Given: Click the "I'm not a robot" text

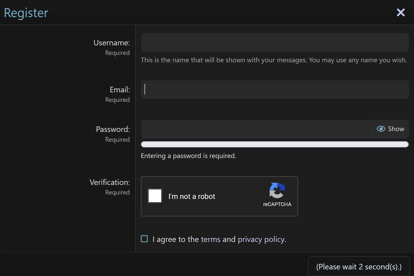Looking at the screenshot, I should tap(192, 196).
